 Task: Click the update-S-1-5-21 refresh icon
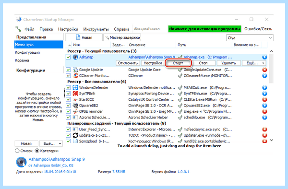pos(75,135)
